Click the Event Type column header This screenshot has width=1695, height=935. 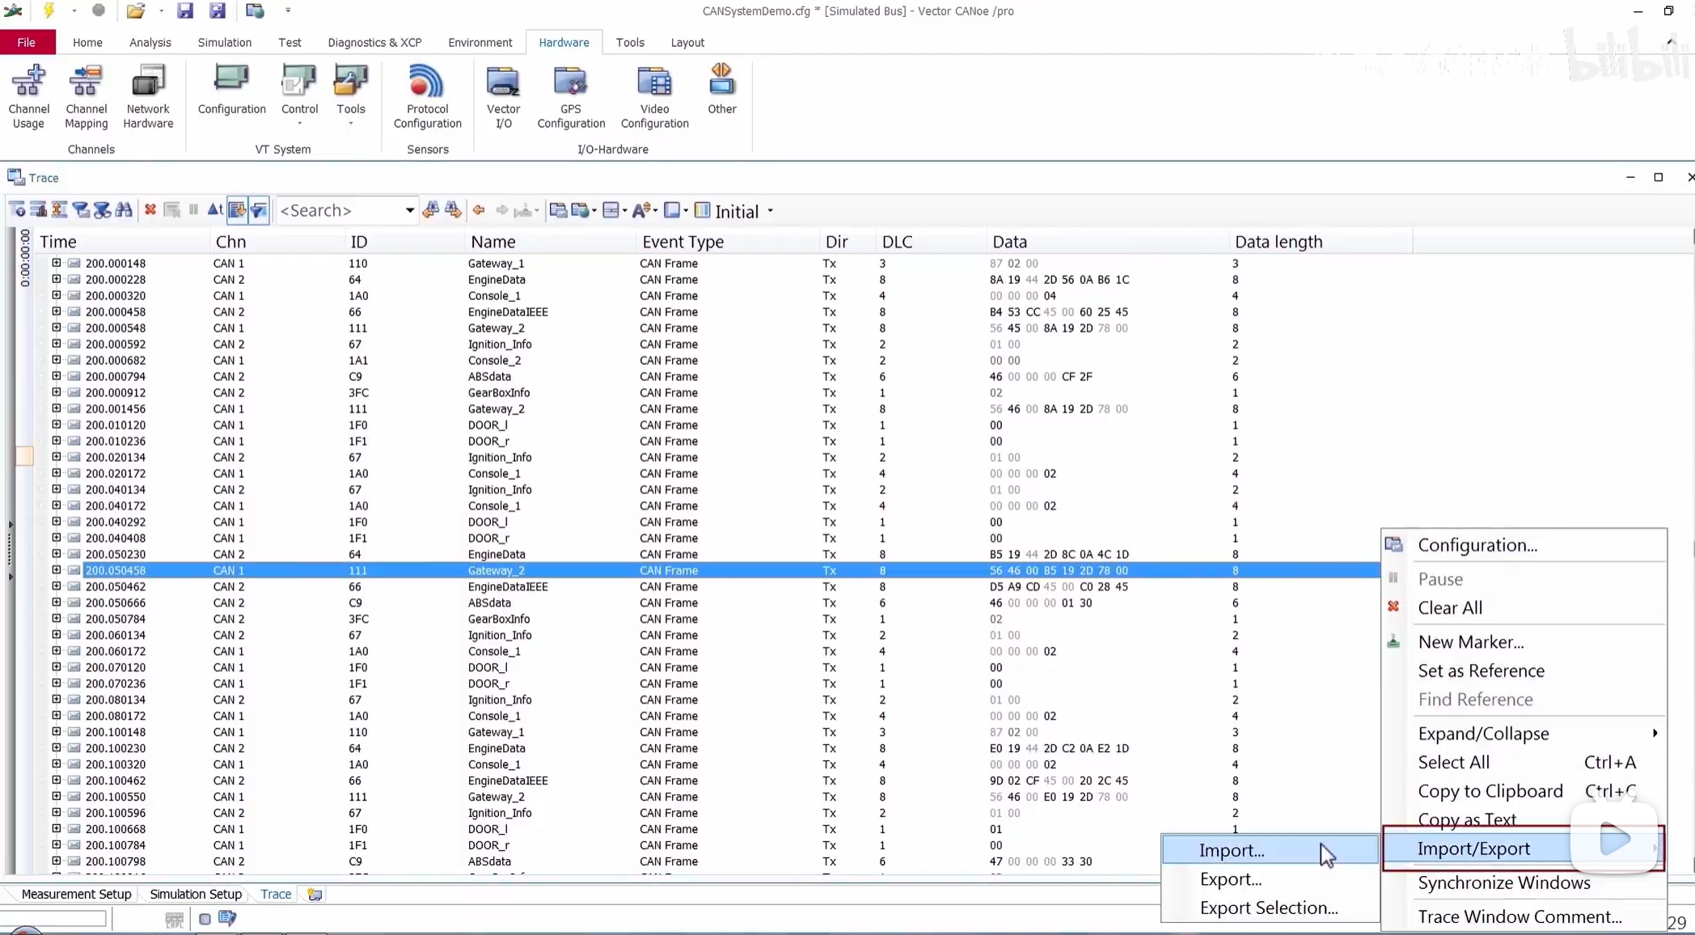tap(683, 242)
